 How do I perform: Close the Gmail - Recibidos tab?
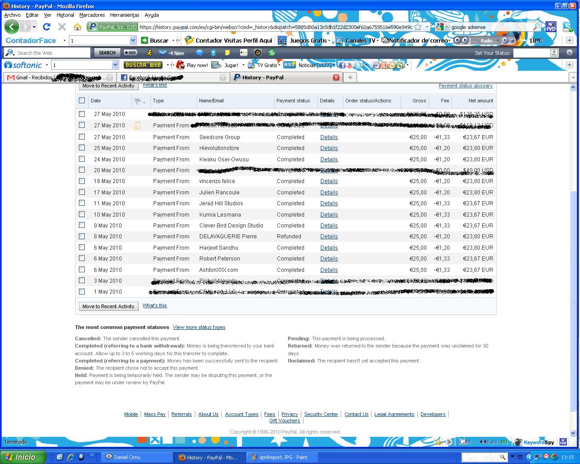(x=109, y=77)
